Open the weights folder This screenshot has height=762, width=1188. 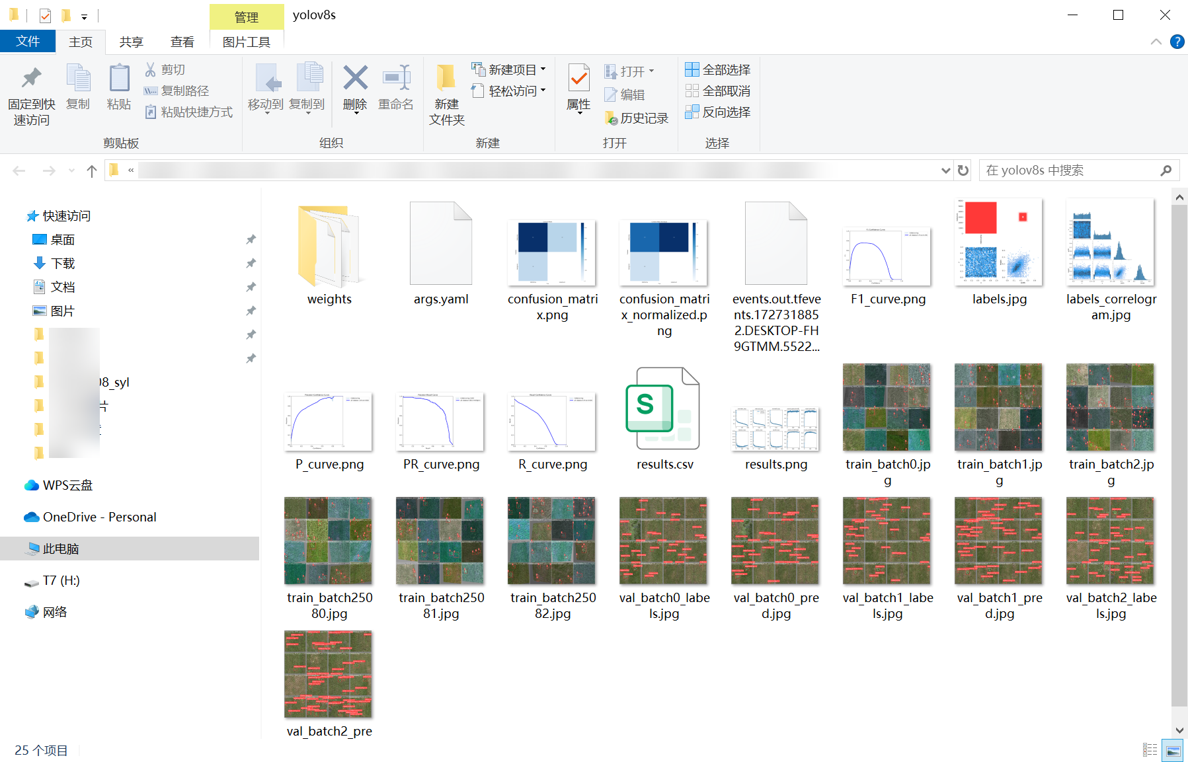329,254
